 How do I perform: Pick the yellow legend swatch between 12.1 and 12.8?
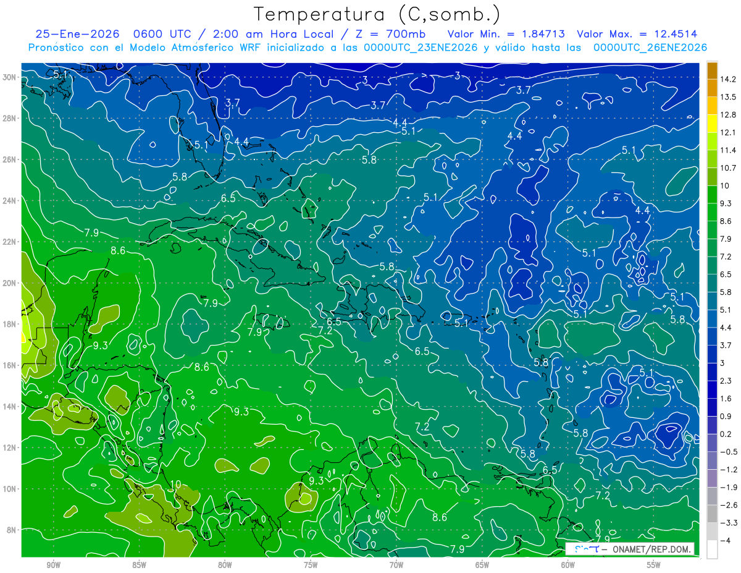712,124
